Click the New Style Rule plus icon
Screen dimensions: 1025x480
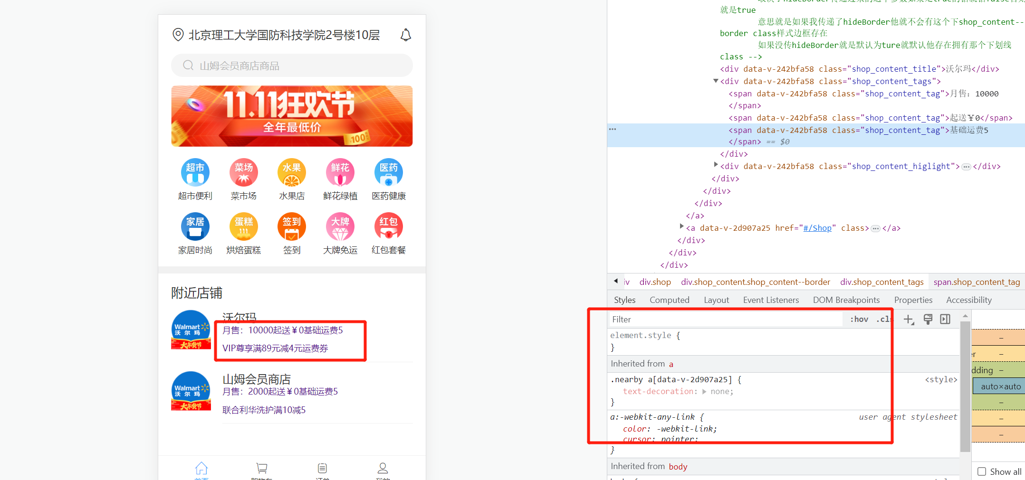909,319
